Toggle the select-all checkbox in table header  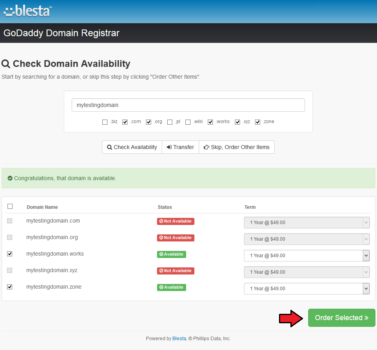(10, 206)
